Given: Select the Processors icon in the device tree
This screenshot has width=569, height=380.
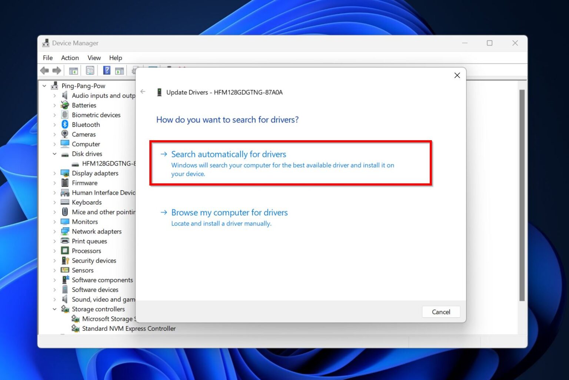Looking at the screenshot, I should click(x=65, y=250).
